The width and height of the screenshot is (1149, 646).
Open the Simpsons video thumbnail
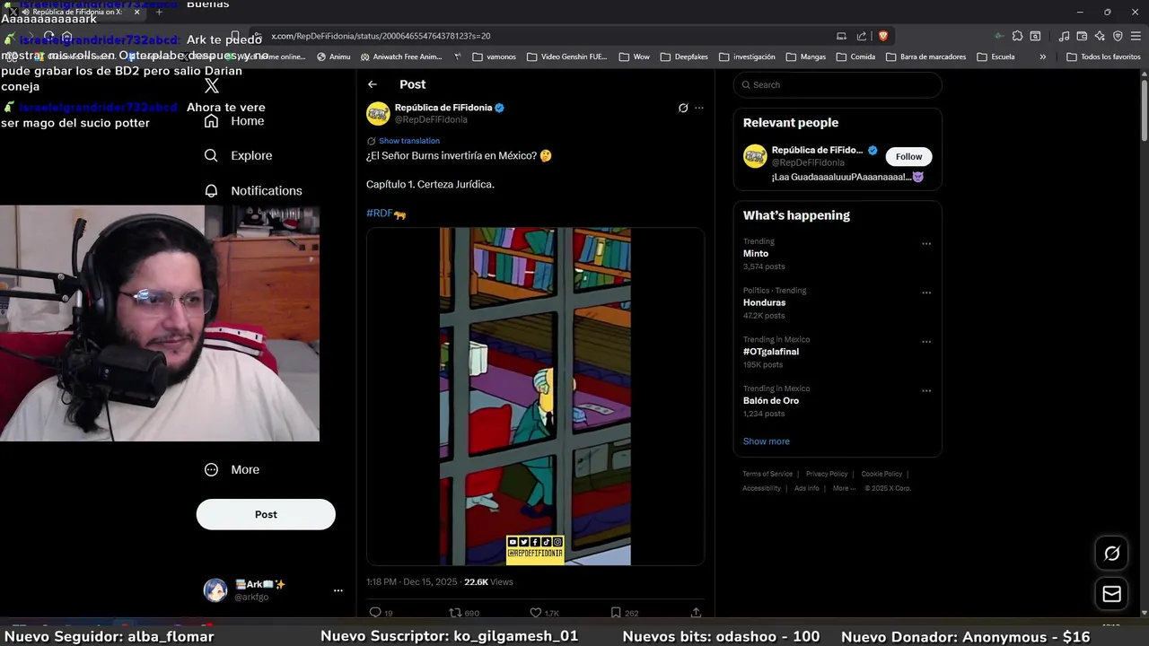(535, 397)
